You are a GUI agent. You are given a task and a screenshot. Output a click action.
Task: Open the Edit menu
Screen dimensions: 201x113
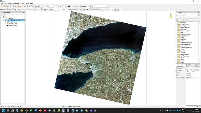(5, 3)
